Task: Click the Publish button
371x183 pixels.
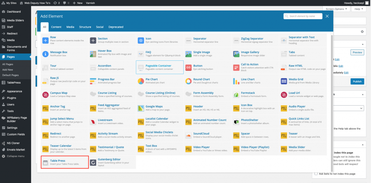Action: coord(357,81)
